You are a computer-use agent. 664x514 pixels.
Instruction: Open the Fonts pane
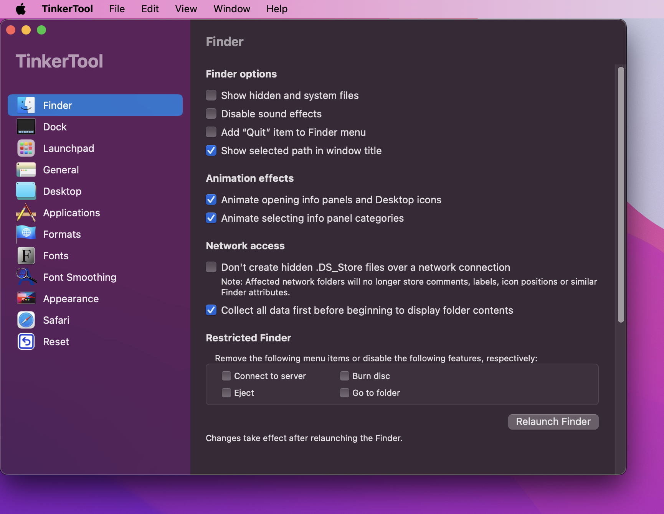coord(56,255)
